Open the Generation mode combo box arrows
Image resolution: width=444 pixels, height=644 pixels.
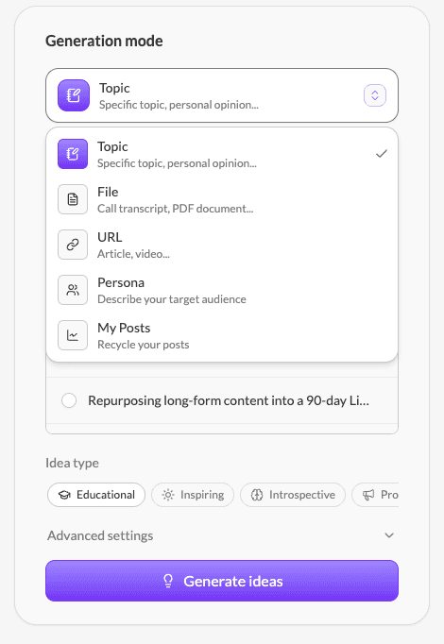click(x=375, y=95)
